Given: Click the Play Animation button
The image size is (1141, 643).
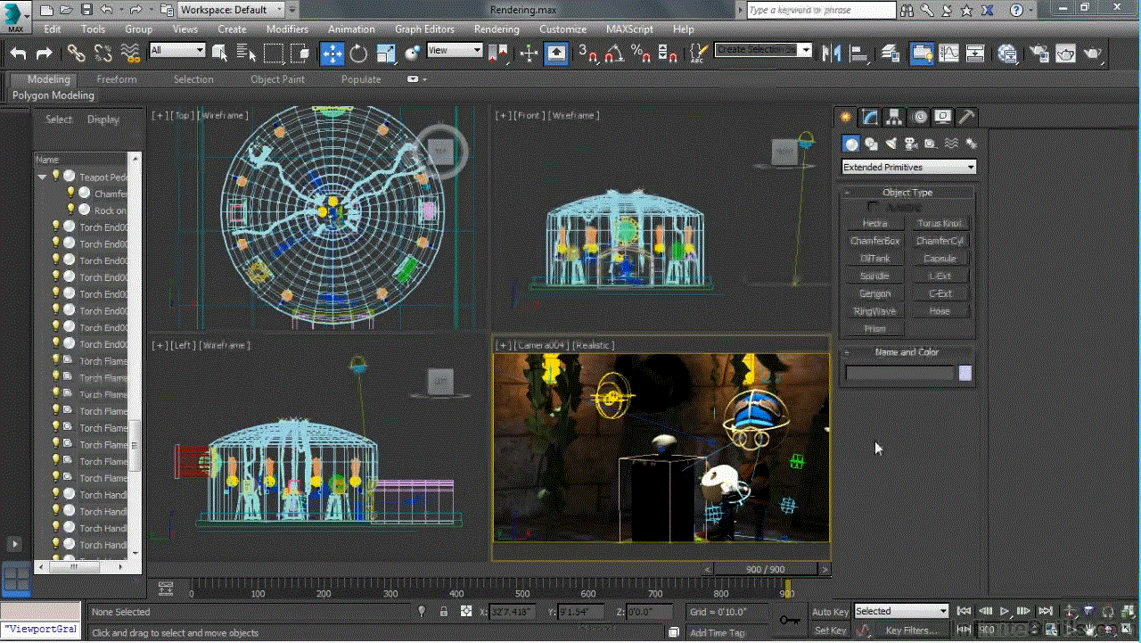Looking at the screenshot, I should coord(1005,612).
